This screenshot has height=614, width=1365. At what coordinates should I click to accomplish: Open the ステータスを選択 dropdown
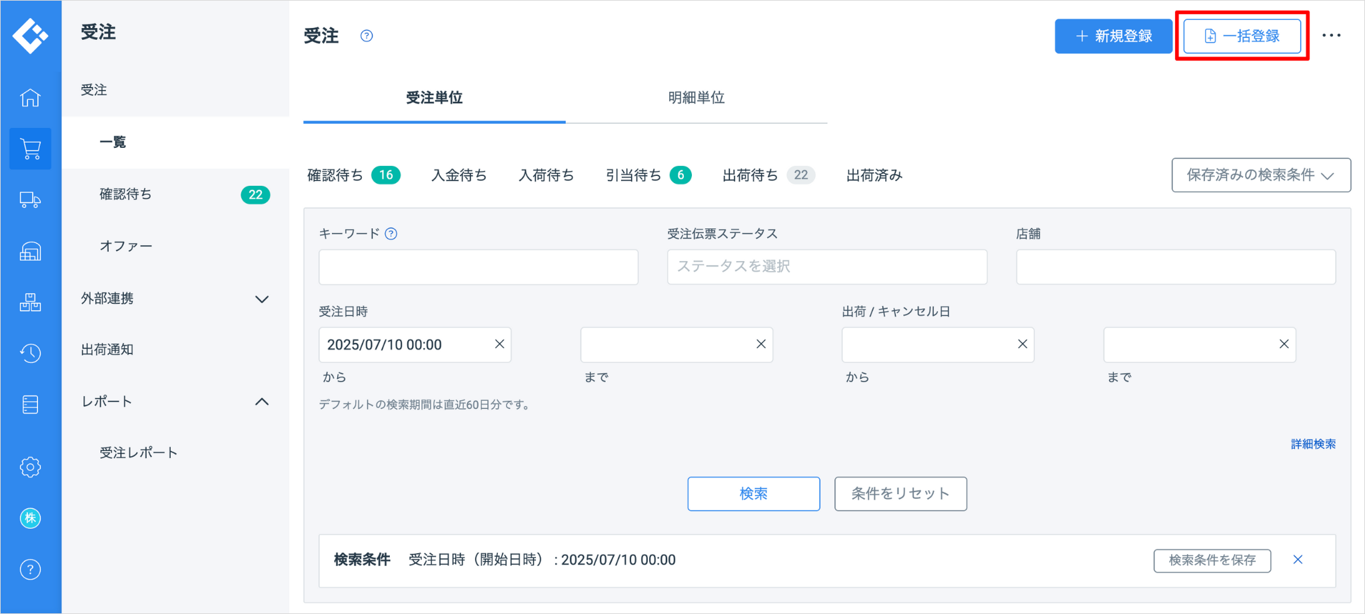click(826, 266)
